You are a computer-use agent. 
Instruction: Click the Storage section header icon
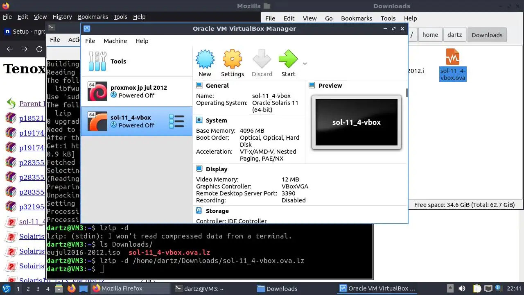pos(199,211)
